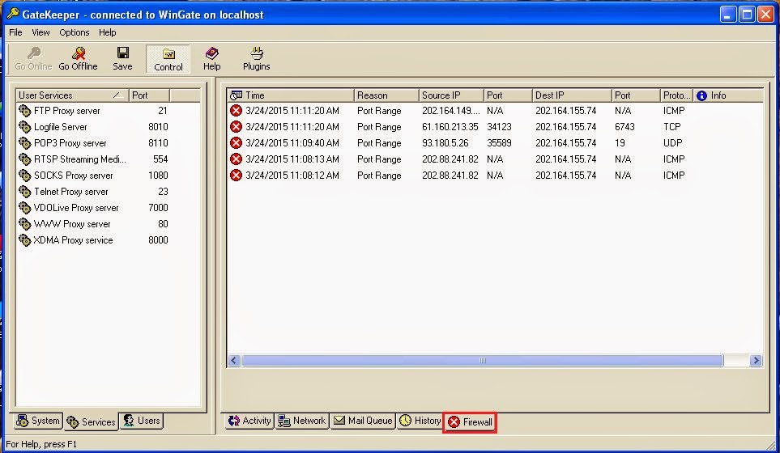Click the source port 34123 cell
This screenshot has height=453, width=780.
(x=499, y=127)
